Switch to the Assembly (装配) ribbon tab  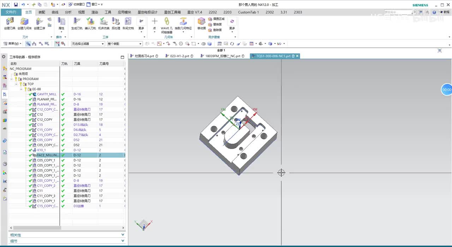tap(42, 12)
